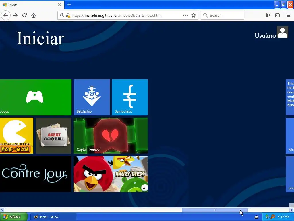Click the scrollbar right arrow
Image resolution: width=294 pixels, height=221 pixels.
(292, 210)
